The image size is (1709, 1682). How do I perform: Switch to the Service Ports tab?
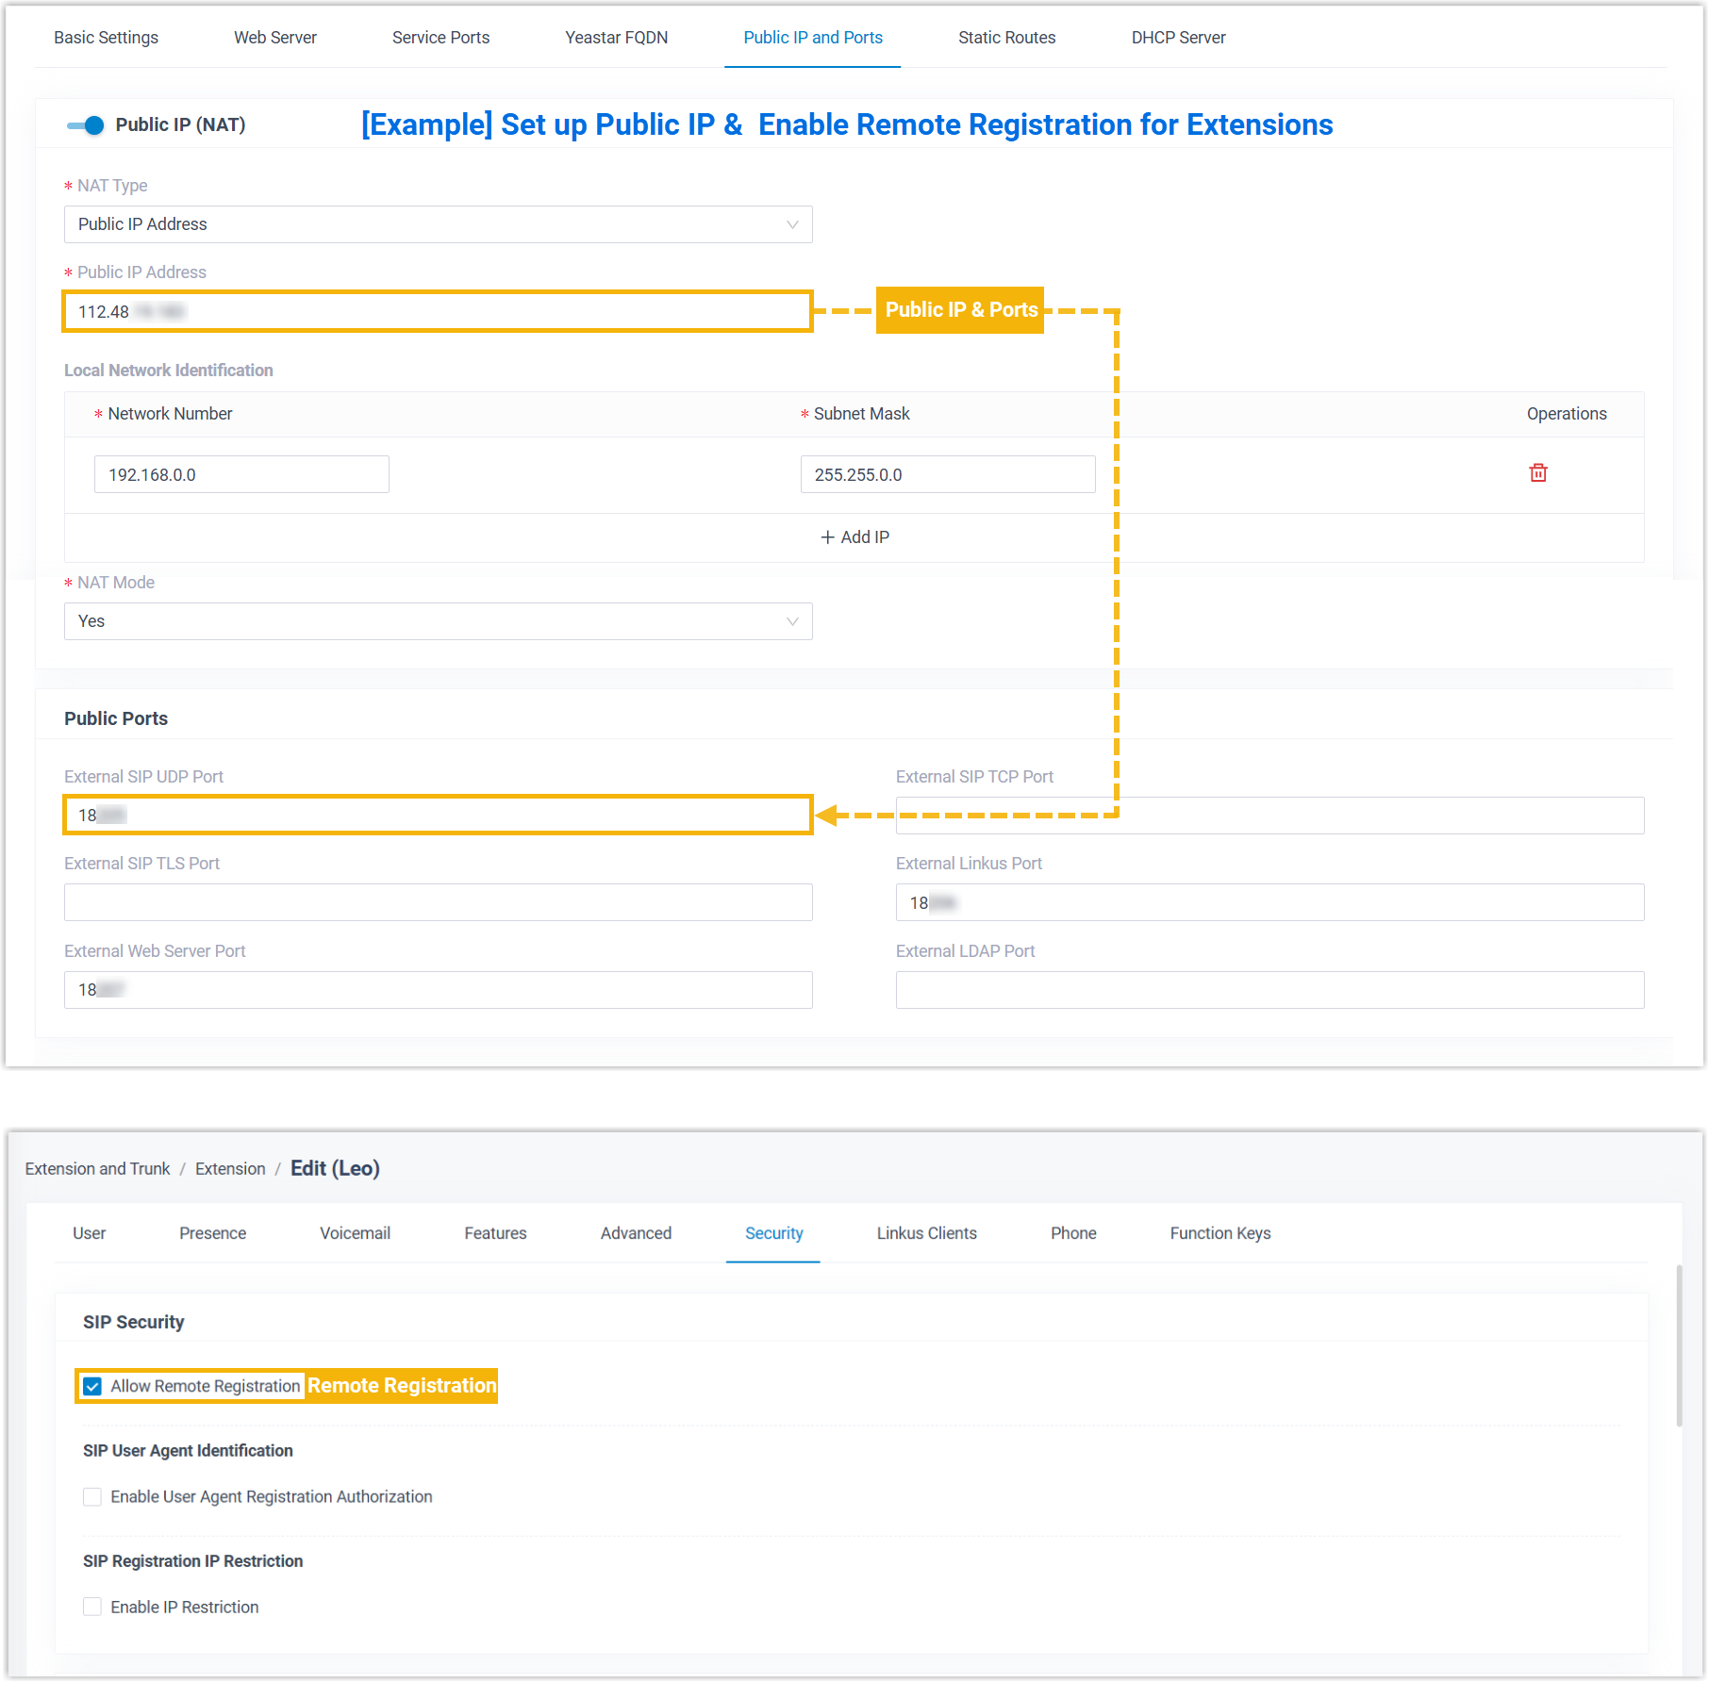(440, 38)
